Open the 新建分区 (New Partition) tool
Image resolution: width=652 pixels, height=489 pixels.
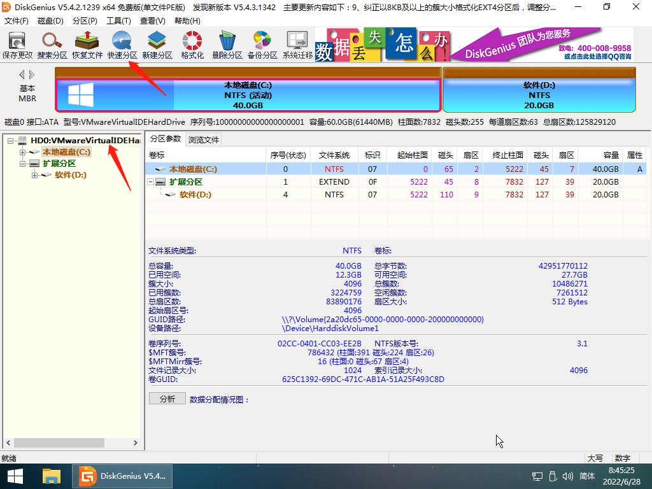click(156, 43)
